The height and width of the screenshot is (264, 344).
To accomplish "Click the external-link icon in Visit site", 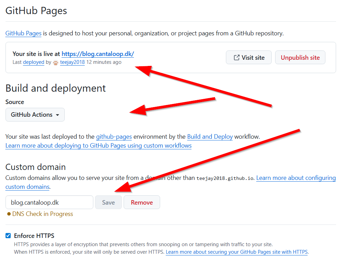I will [237, 58].
